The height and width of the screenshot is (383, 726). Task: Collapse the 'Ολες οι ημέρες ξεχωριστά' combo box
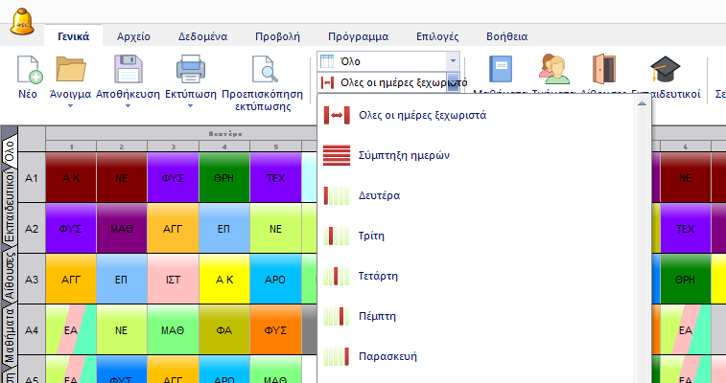(x=452, y=82)
